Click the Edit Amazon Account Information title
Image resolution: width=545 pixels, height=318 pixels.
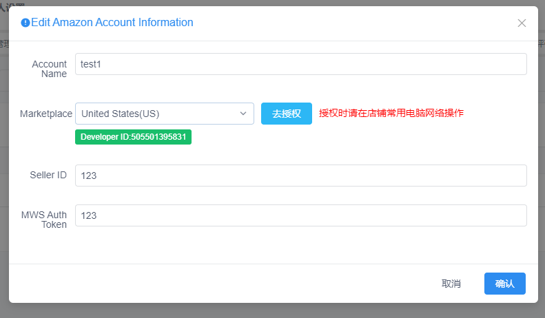coord(112,23)
